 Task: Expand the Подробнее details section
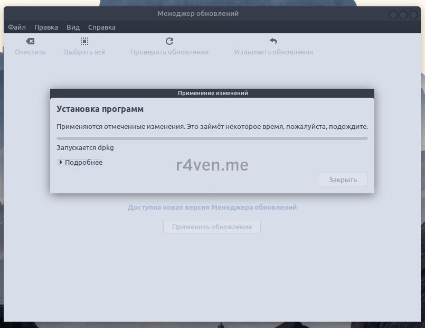point(80,162)
